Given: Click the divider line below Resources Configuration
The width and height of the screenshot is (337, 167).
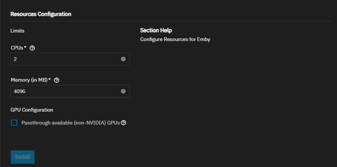Looking at the screenshot, I should [x=171, y=21].
